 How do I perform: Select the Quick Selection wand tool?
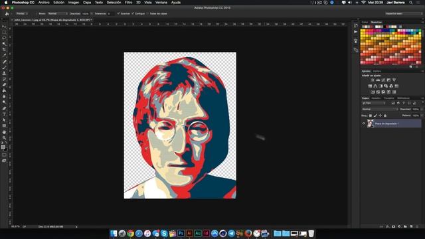coord(4,44)
